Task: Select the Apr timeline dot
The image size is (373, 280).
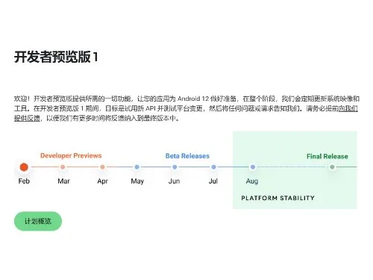Action: pyautogui.click(x=102, y=167)
